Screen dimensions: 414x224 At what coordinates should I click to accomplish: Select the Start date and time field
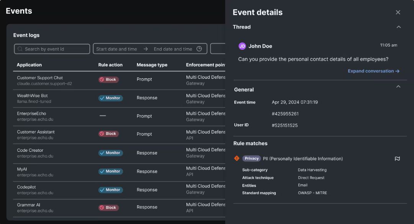(116, 49)
